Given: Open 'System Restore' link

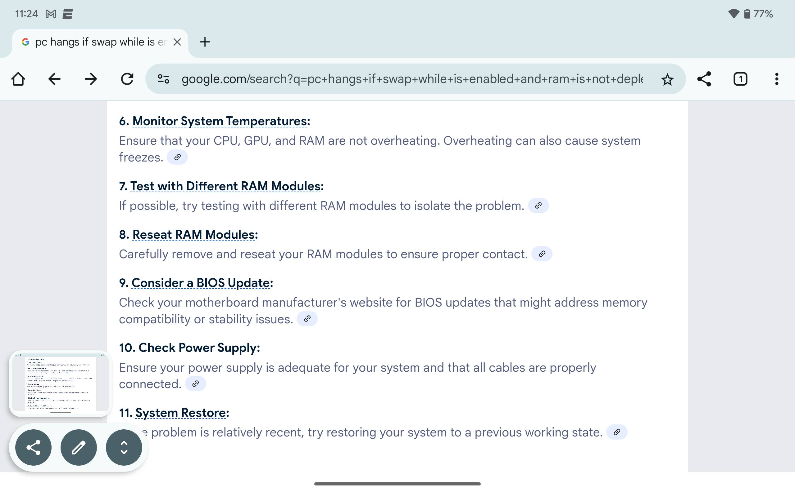Looking at the screenshot, I should point(181,413).
